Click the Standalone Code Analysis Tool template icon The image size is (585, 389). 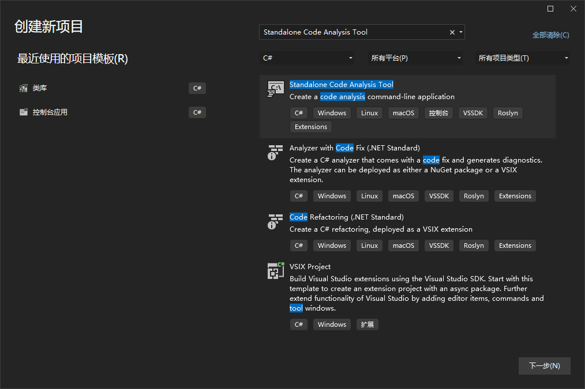coord(276,89)
